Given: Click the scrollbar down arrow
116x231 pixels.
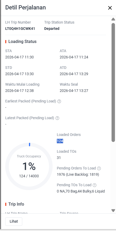Looking at the screenshot, I should pos(113,210).
